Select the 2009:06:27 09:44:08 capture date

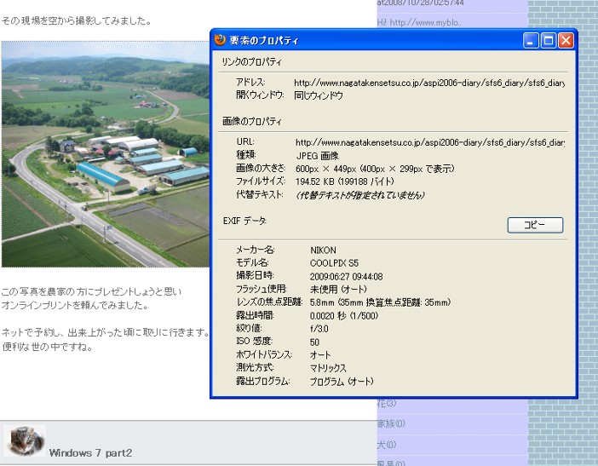[x=347, y=277]
